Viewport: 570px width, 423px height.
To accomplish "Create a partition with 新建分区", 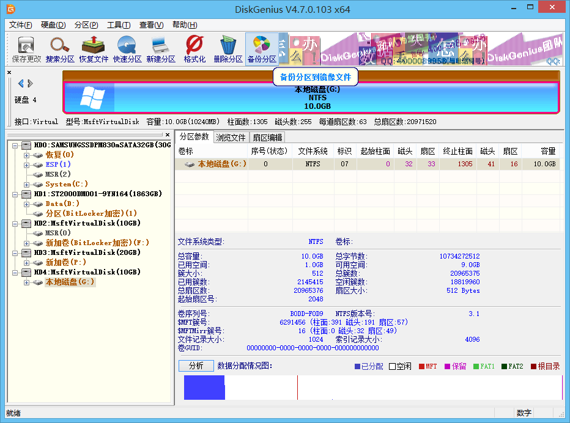I will tap(161, 49).
